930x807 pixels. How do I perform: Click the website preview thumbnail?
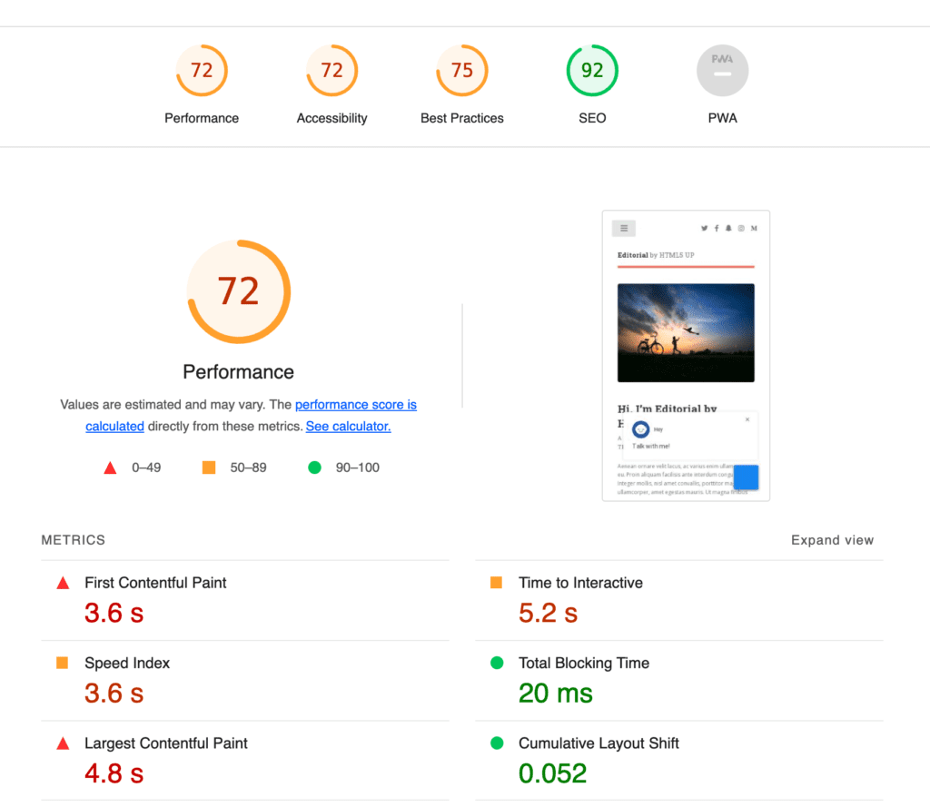(x=686, y=332)
